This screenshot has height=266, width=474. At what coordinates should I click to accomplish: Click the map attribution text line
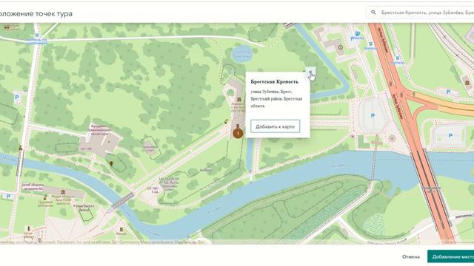(103, 242)
